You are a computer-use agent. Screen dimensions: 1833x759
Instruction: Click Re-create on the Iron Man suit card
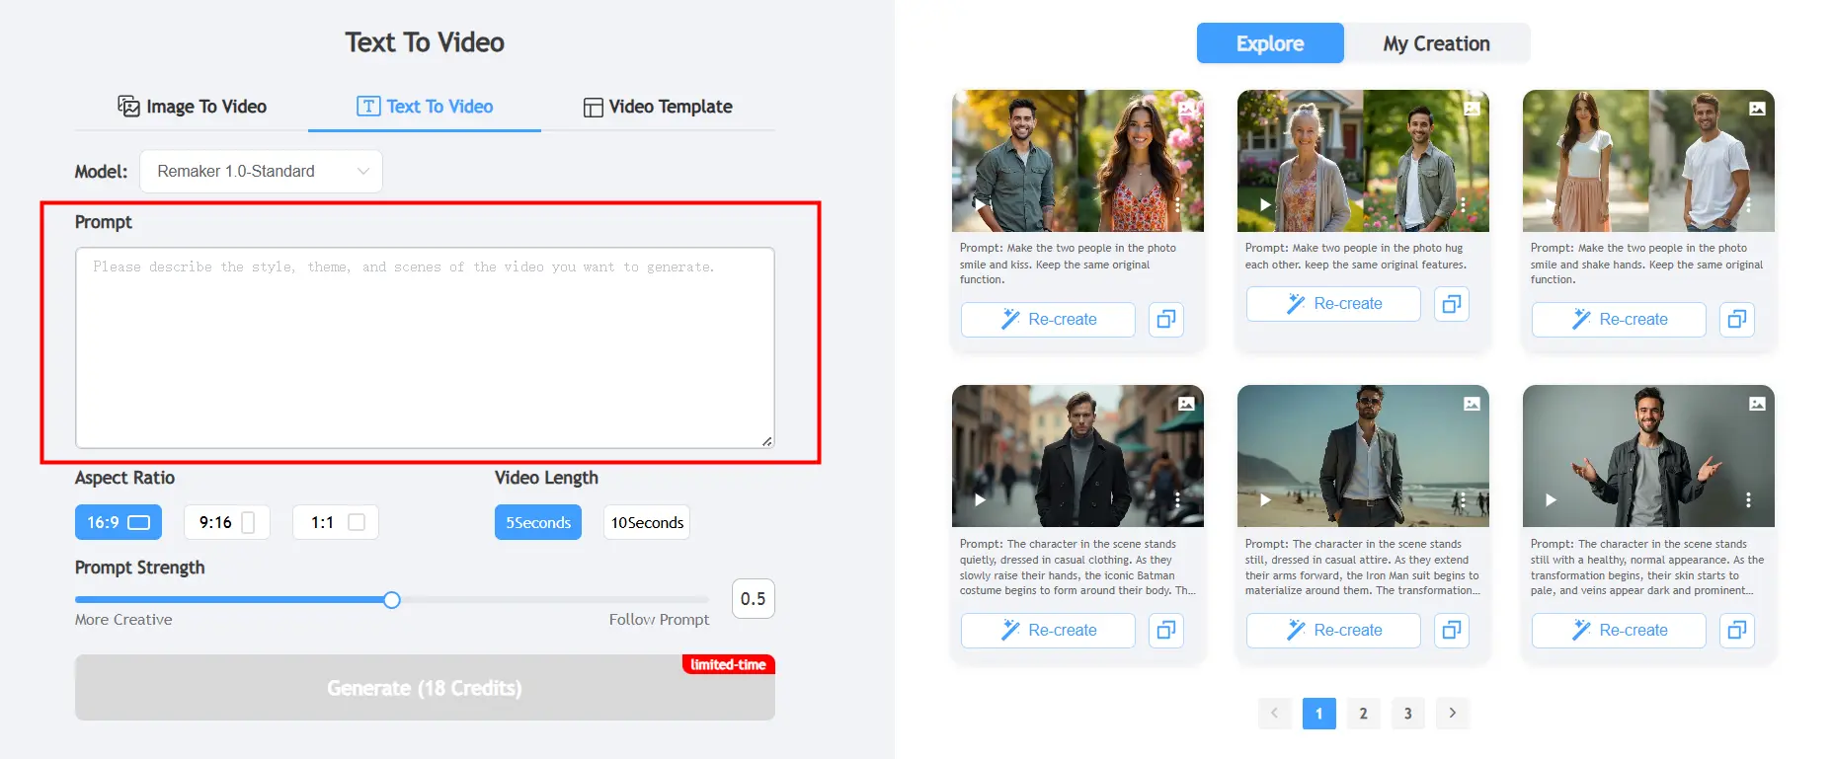point(1333,631)
